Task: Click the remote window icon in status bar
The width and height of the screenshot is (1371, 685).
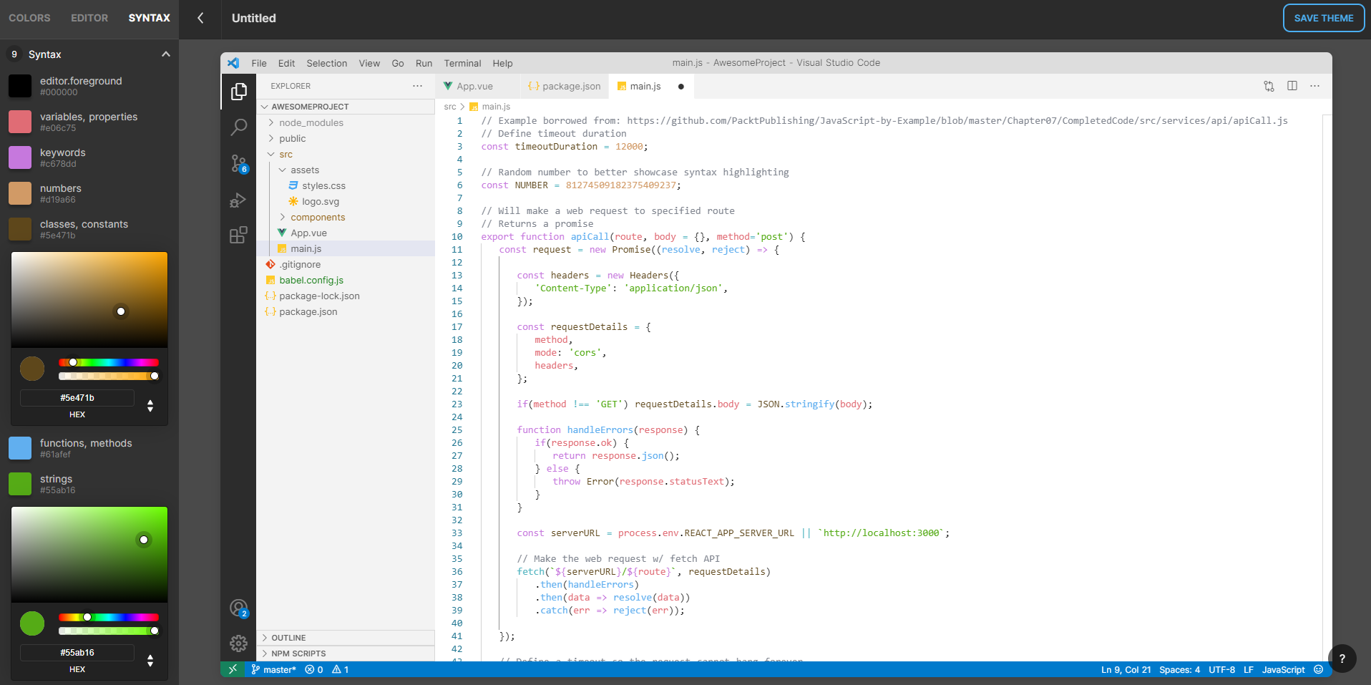Action: tap(233, 669)
